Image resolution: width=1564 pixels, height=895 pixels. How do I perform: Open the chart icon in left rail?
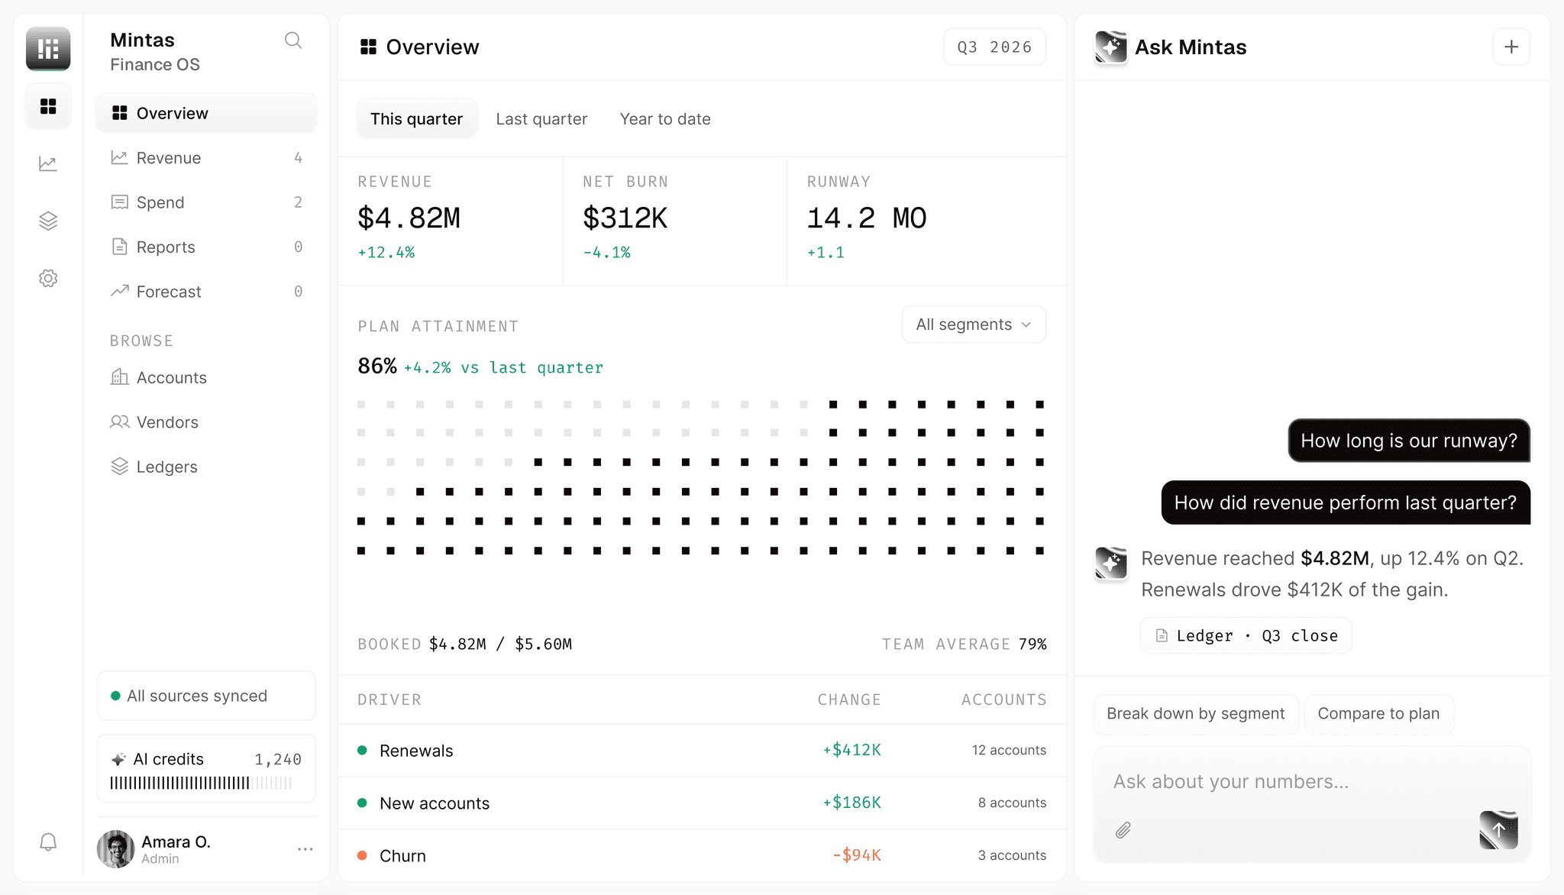tap(48, 163)
